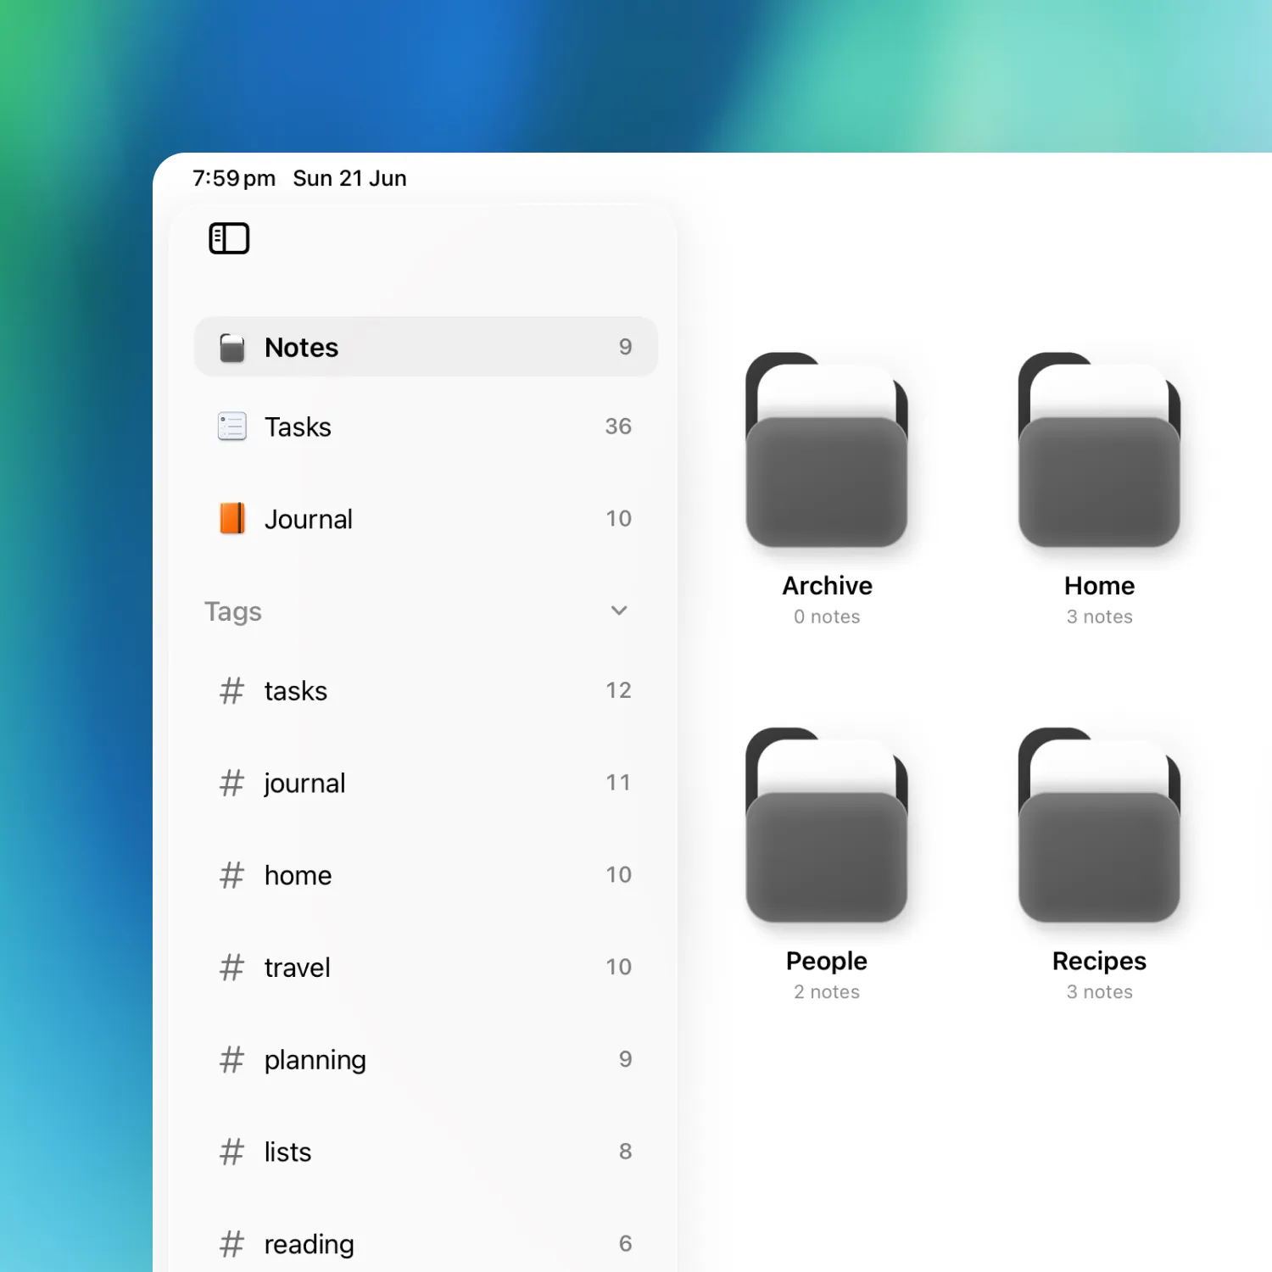Screen dimensions: 1272x1272
Task: Open the Home folder icon
Action: 1099,450
